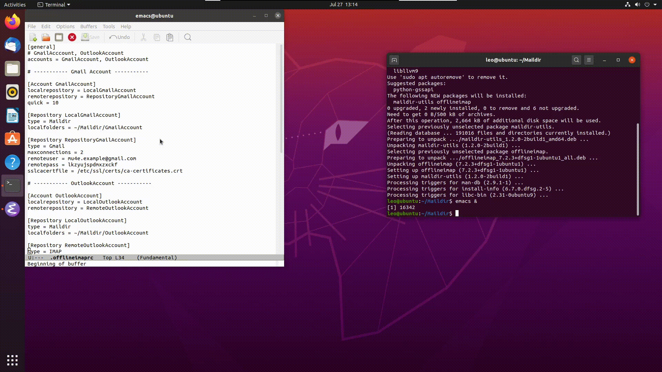Click the '[Account OutlookAccount]' line
The height and width of the screenshot is (372, 662).
(65, 196)
